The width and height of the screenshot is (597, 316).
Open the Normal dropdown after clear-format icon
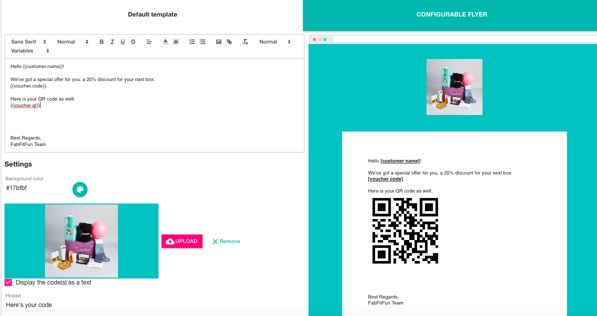(x=275, y=42)
